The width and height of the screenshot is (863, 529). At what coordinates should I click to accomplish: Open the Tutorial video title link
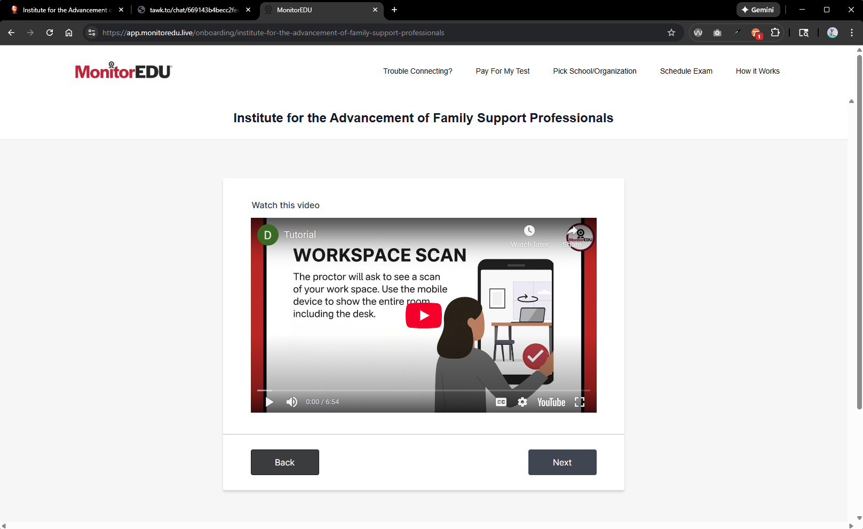click(300, 235)
